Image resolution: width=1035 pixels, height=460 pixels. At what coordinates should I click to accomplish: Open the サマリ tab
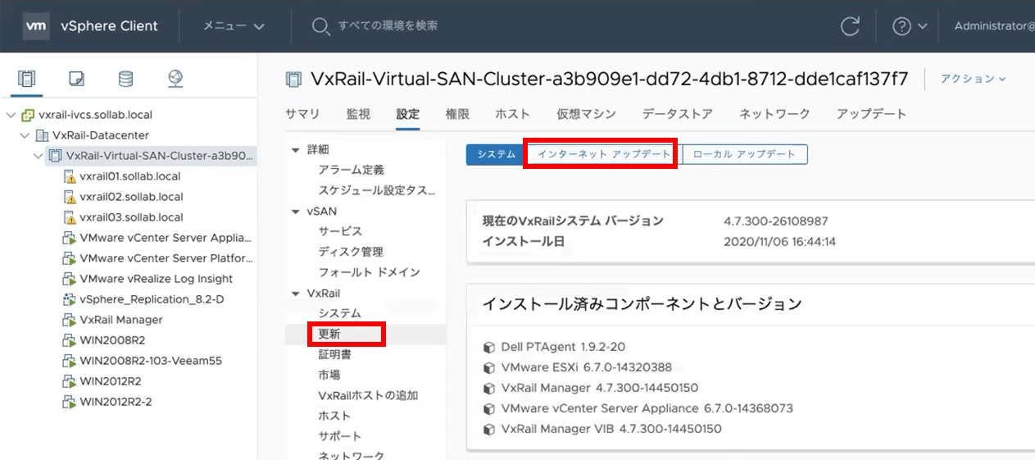click(302, 114)
